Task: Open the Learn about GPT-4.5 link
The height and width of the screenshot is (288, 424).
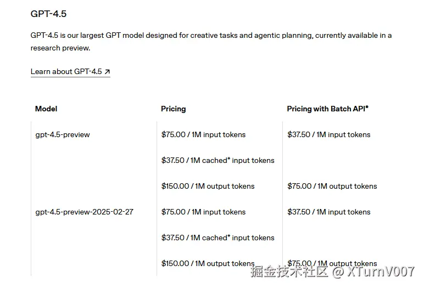Action: click(x=66, y=71)
